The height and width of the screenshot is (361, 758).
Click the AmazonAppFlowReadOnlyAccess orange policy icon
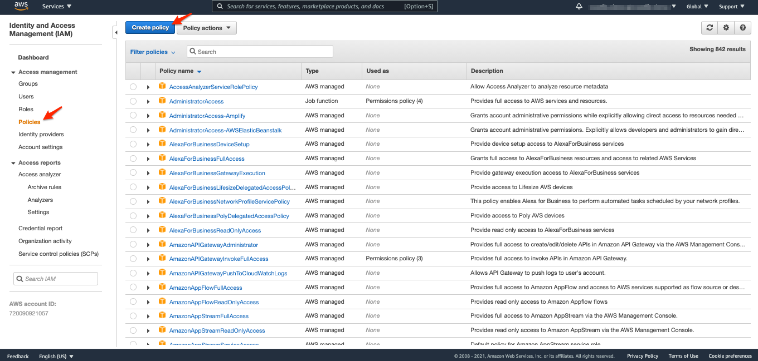[x=162, y=301]
